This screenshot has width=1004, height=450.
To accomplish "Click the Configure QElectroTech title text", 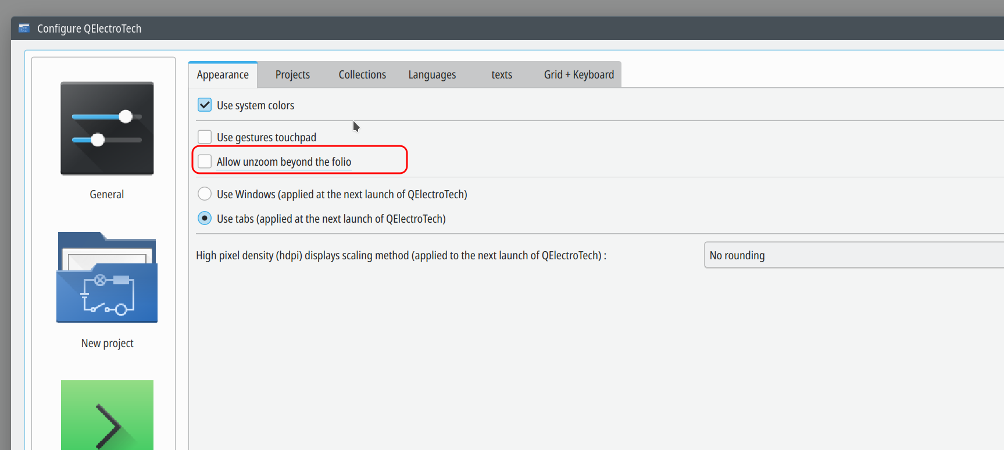I will [90, 28].
